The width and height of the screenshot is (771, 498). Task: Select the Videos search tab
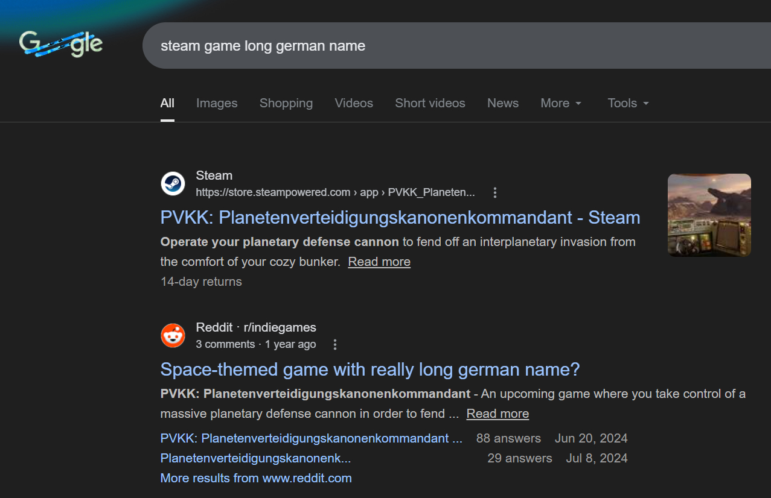354,103
